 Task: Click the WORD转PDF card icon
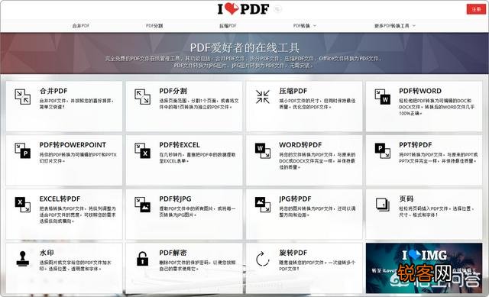tap(263, 150)
